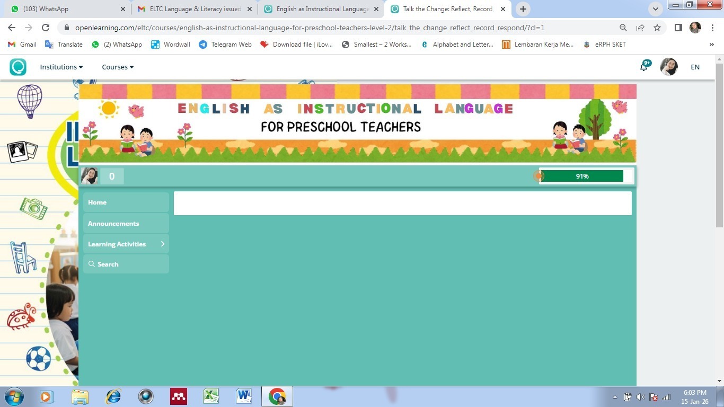
Task: Select the Talk the Change tab
Action: pyautogui.click(x=448, y=9)
